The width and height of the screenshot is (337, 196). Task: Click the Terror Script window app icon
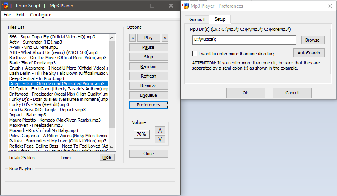tap(5, 6)
